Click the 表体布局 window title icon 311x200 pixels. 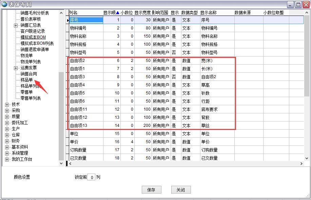4,4
